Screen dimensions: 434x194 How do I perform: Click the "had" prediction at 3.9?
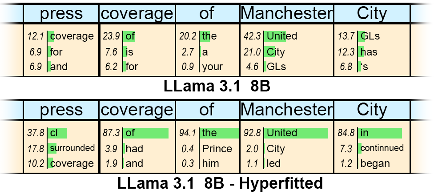(x=134, y=148)
